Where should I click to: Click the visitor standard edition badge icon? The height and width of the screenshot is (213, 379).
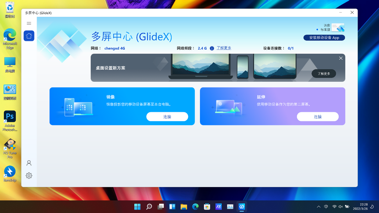338,27
